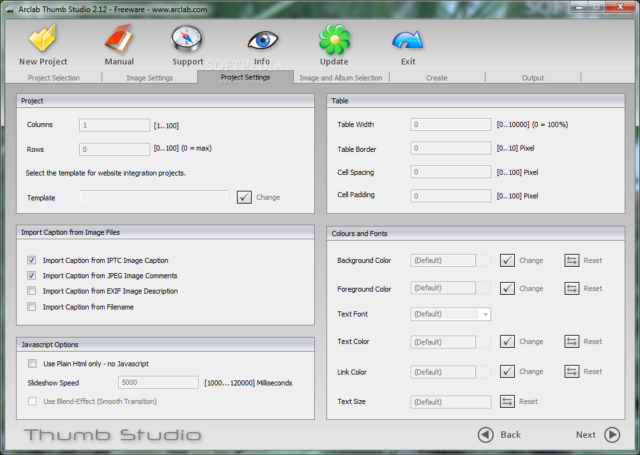Click the Exit arrow icon
Image resolution: width=640 pixels, height=455 pixels.
408,41
